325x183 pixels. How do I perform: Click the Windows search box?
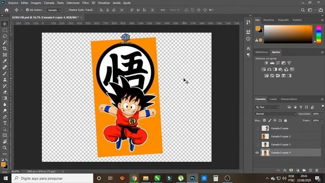click(52, 178)
